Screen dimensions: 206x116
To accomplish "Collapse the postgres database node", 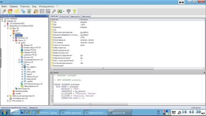I will point(11,35).
